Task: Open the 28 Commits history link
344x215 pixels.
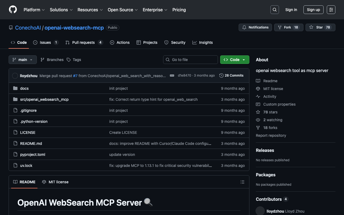Action: tap(231, 76)
